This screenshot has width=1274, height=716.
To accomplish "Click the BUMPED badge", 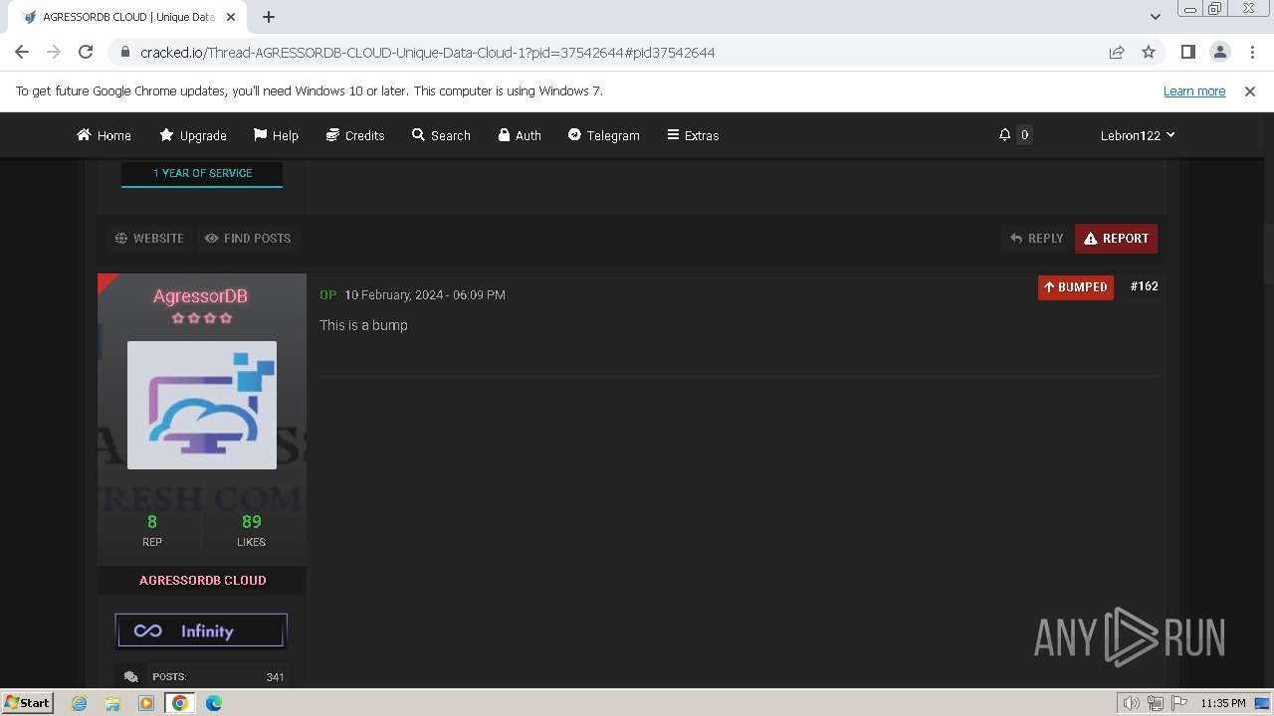I will [1075, 287].
